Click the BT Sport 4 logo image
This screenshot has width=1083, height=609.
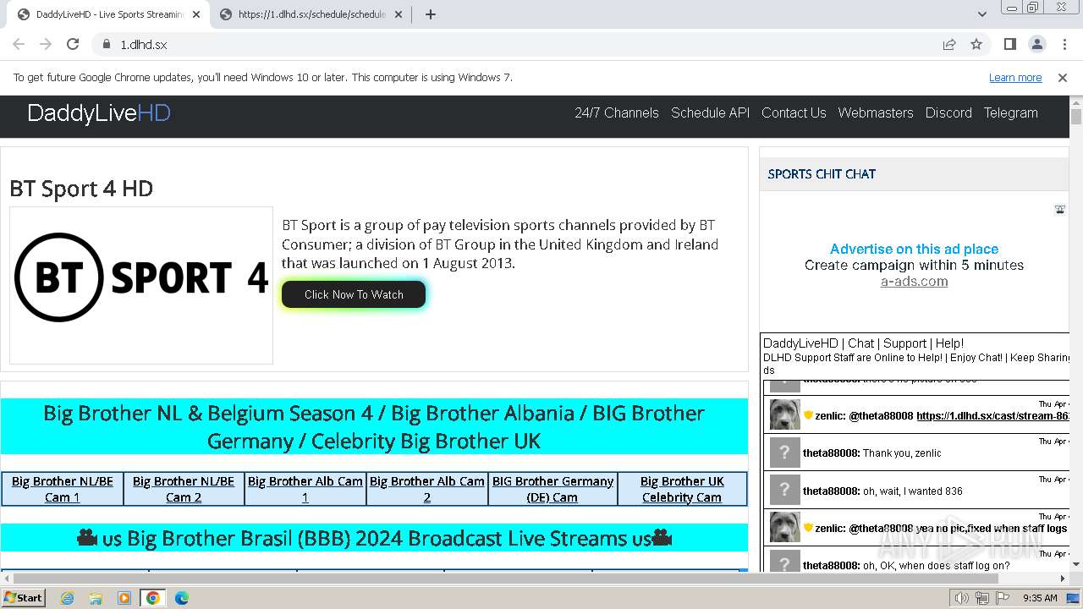pos(141,285)
